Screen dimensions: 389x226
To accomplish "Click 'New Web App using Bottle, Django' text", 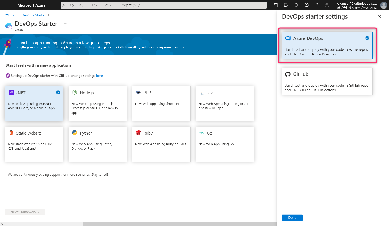I will tap(92, 146).
